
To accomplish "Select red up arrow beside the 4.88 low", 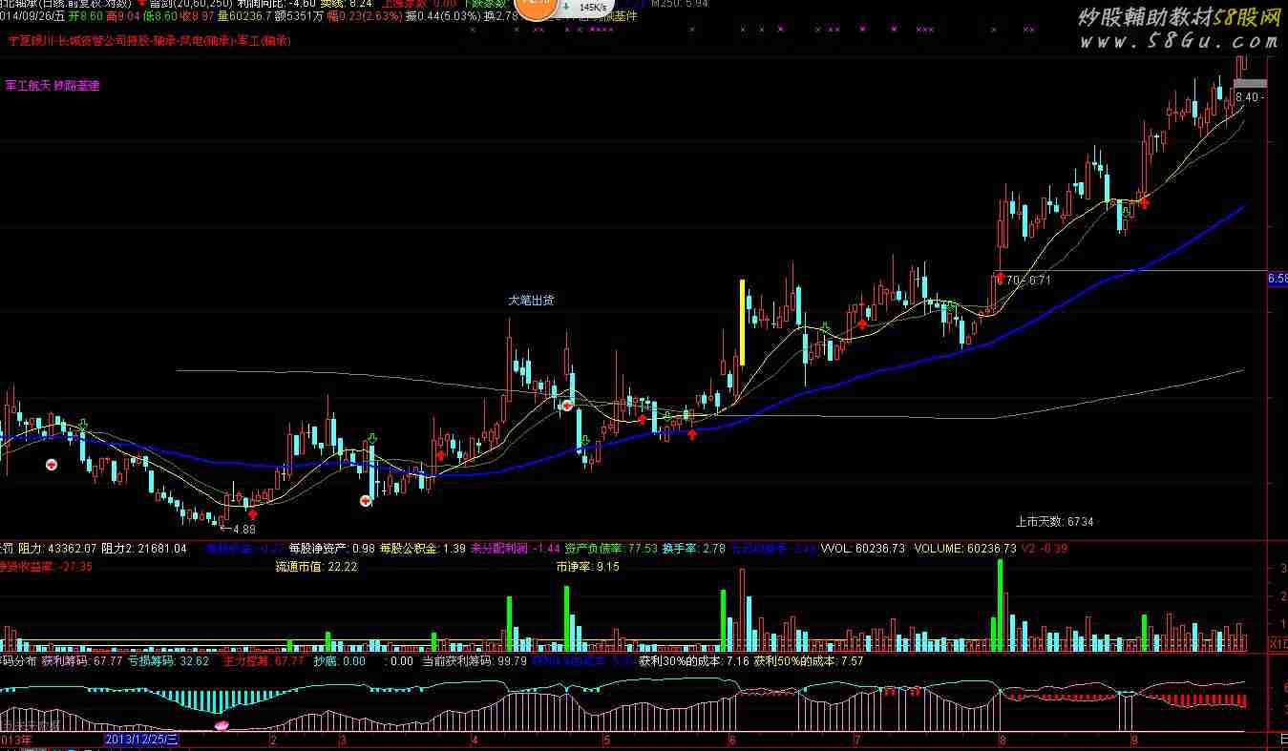I will tap(253, 514).
